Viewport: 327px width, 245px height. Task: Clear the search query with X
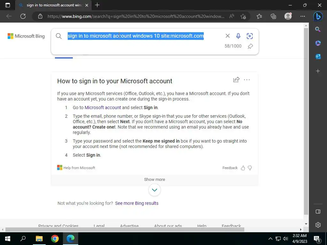pos(227,36)
